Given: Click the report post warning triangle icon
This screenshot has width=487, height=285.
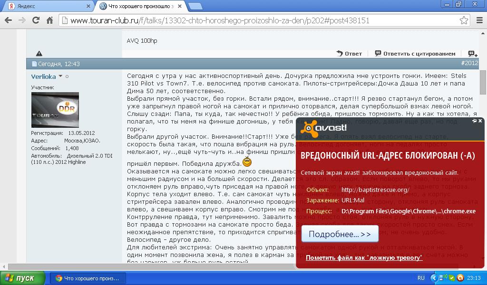Looking at the screenshot, I should tap(39, 54).
